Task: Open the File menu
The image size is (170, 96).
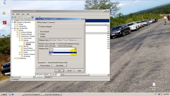Action: pos(13,14)
